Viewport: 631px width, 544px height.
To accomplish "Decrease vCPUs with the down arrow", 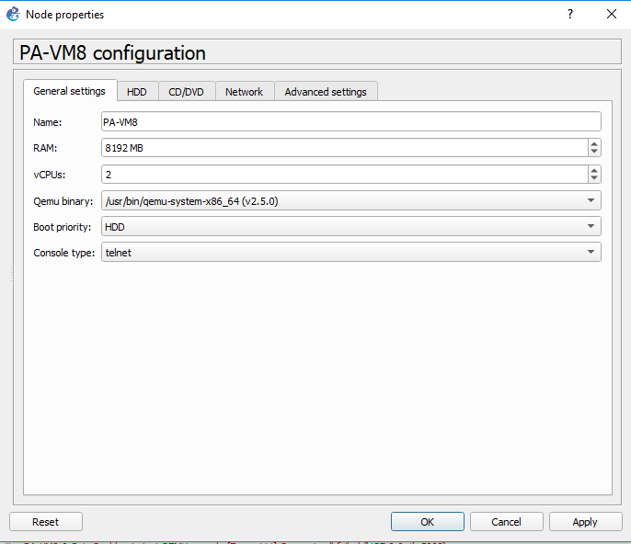I will pyautogui.click(x=594, y=178).
